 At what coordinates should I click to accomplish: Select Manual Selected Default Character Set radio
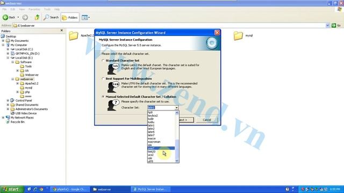[x=103, y=96]
